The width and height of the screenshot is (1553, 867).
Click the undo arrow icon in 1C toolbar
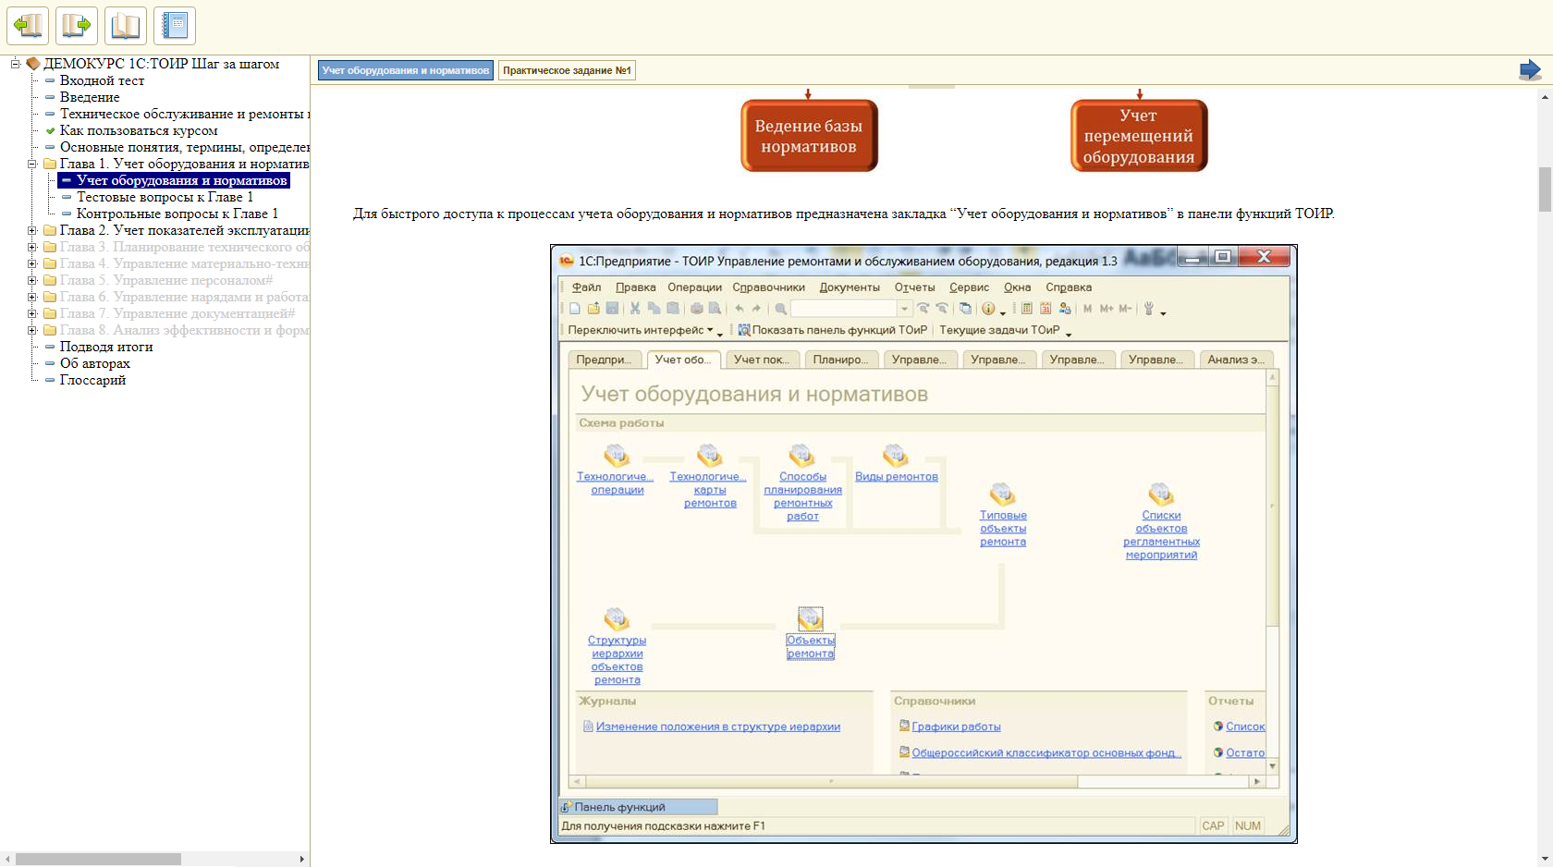tap(740, 309)
